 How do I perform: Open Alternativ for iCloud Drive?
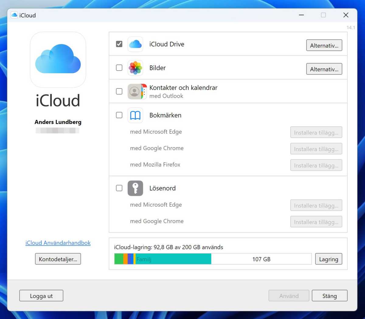point(324,45)
